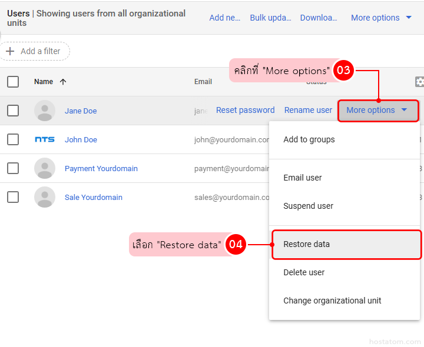Image resolution: width=424 pixels, height=347 pixels.
Task: Click the Email column header
Action: tap(203, 82)
